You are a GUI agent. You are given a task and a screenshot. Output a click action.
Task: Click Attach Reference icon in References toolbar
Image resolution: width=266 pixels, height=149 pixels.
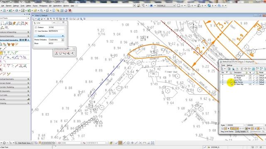[229, 69]
